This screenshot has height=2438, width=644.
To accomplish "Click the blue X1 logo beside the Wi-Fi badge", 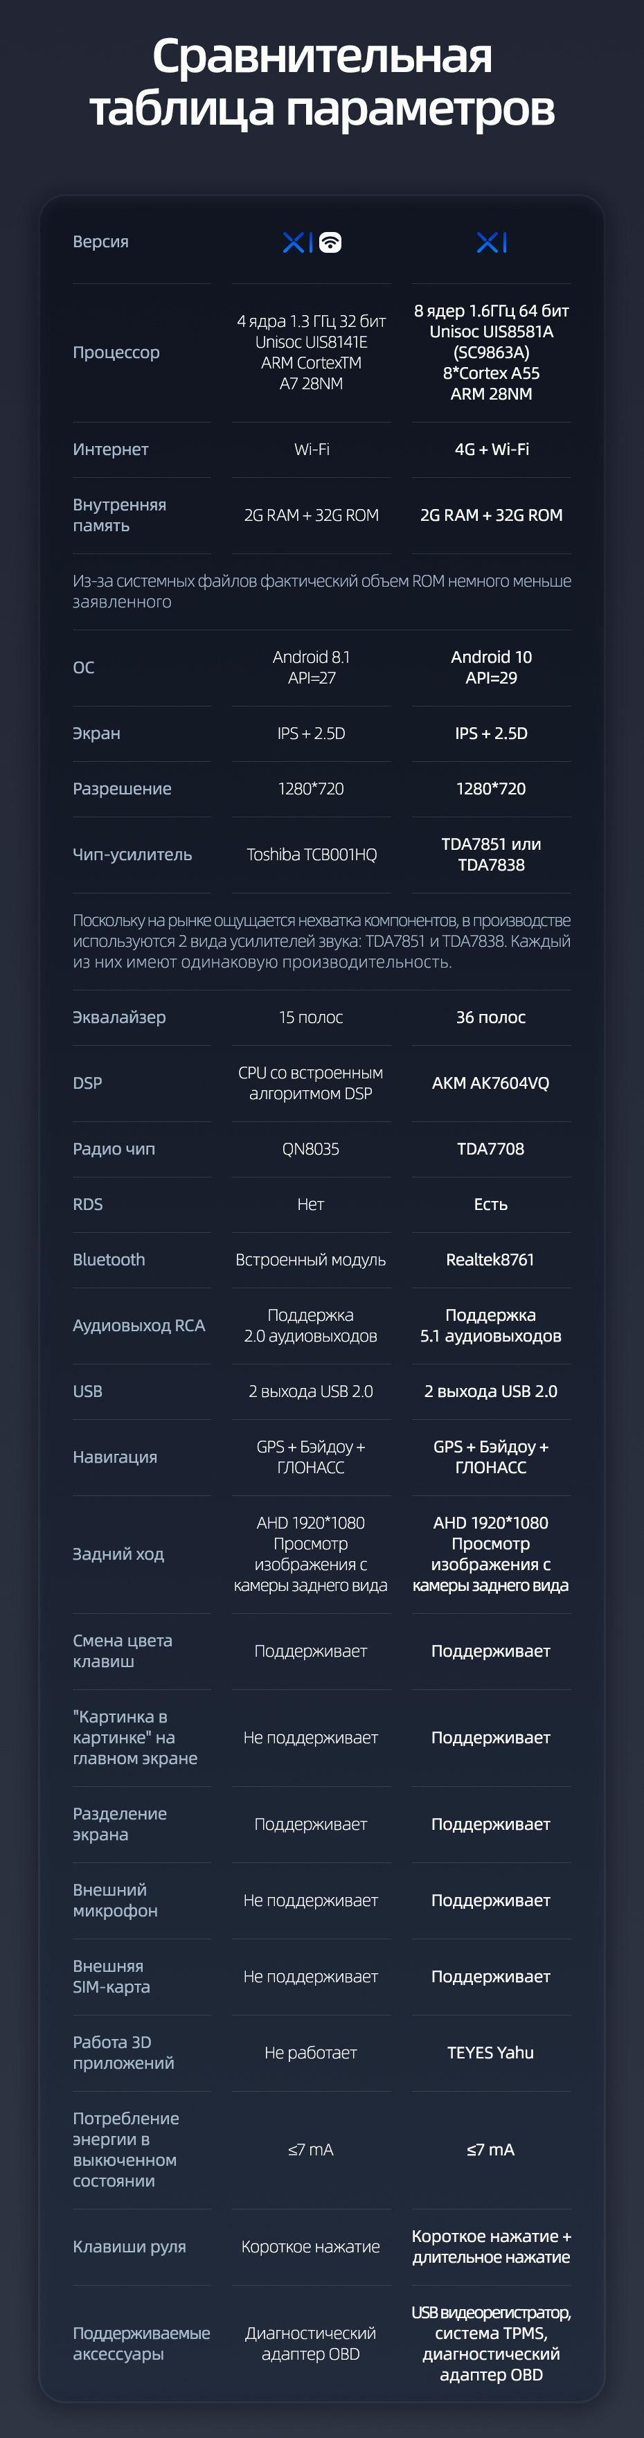I will pos(297,242).
